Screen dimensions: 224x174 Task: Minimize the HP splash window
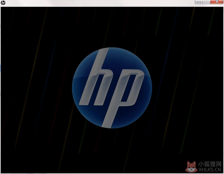click(199, 2)
